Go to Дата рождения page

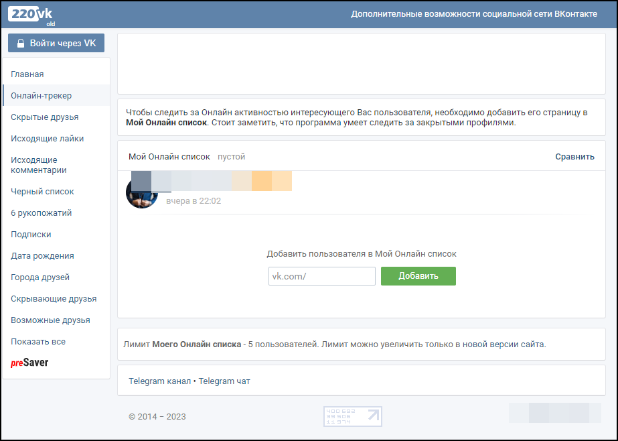click(x=43, y=255)
